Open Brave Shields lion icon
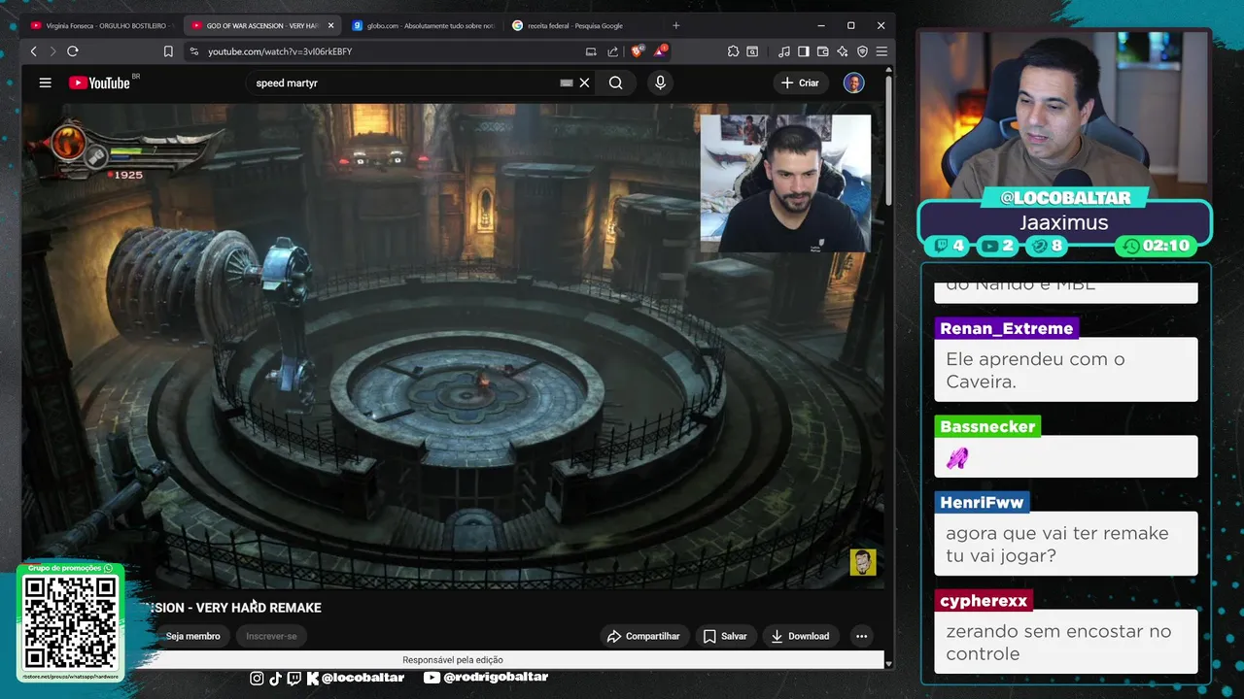This screenshot has height=699, width=1244. pos(638,51)
